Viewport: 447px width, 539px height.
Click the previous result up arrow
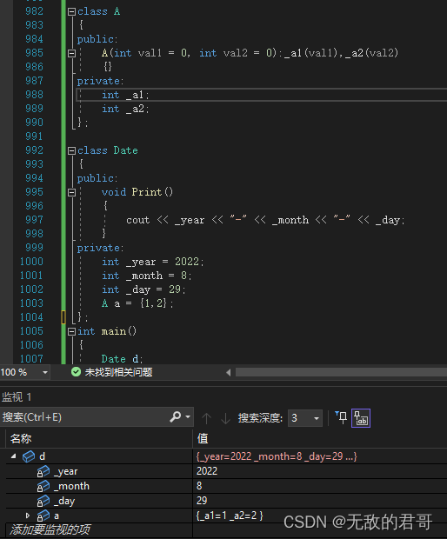[206, 418]
